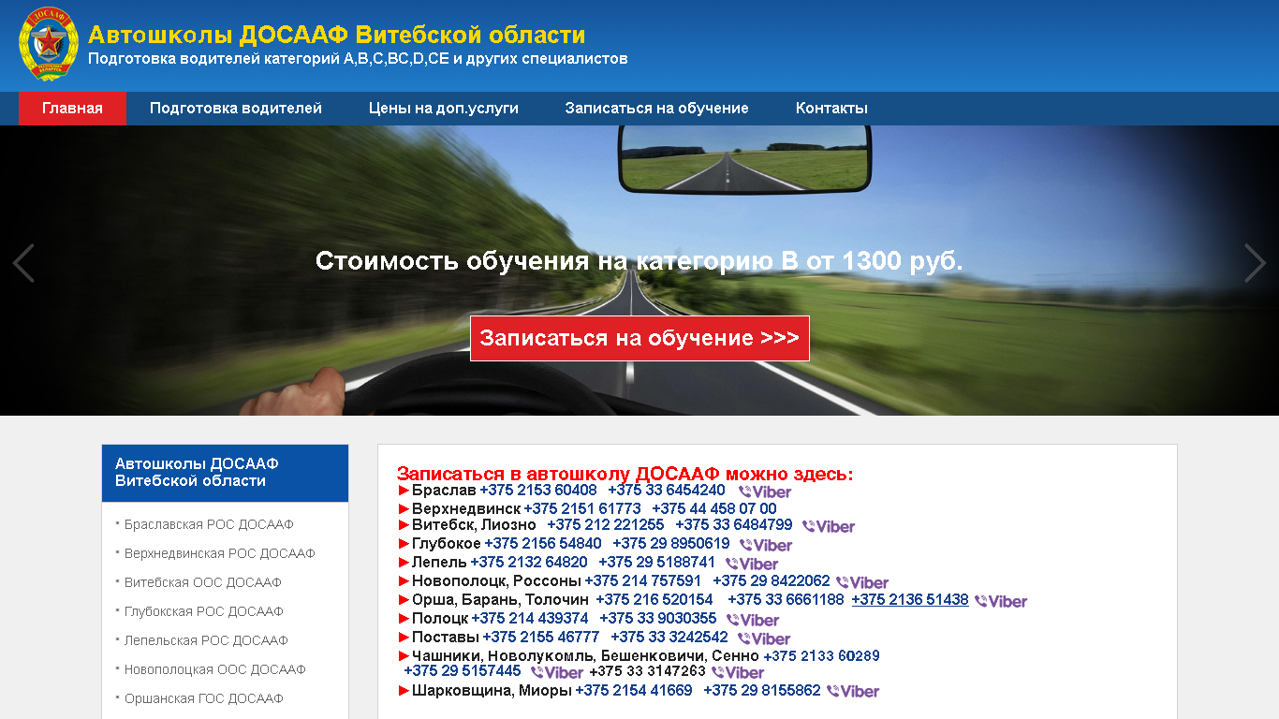The image size is (1279, 719).
Task: Open Витебская ООС ДОСААФ page
Action: (203, 582)
